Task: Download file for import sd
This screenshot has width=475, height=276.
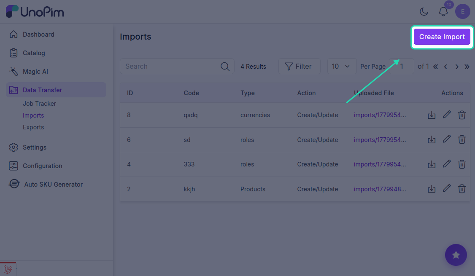Action: click(x=432, y=140)
